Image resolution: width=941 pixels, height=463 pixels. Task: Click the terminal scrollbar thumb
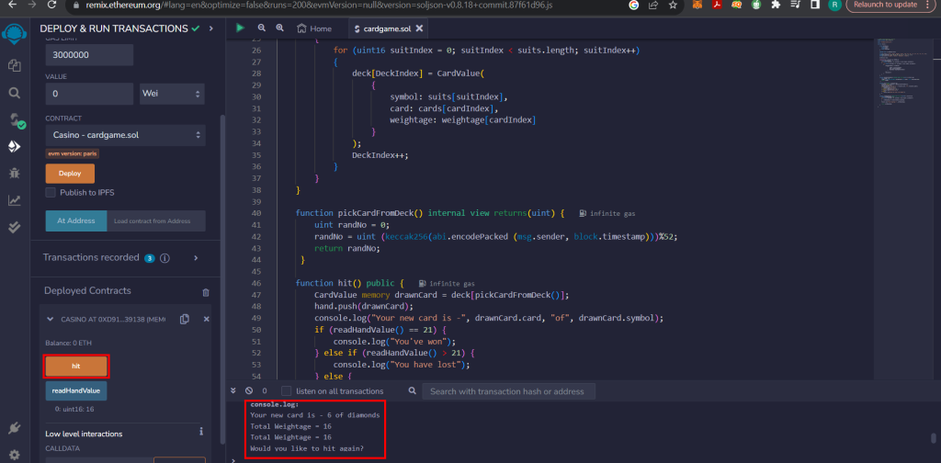934,438
